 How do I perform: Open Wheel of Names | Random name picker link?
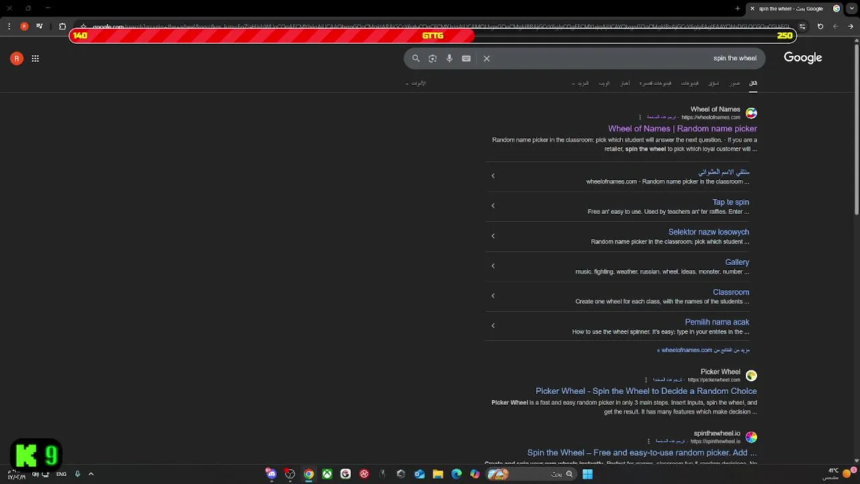point(683,128)
